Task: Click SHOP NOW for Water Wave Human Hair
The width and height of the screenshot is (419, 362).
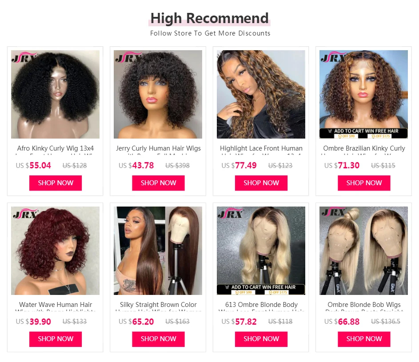Action: click(x=56, y=339)
